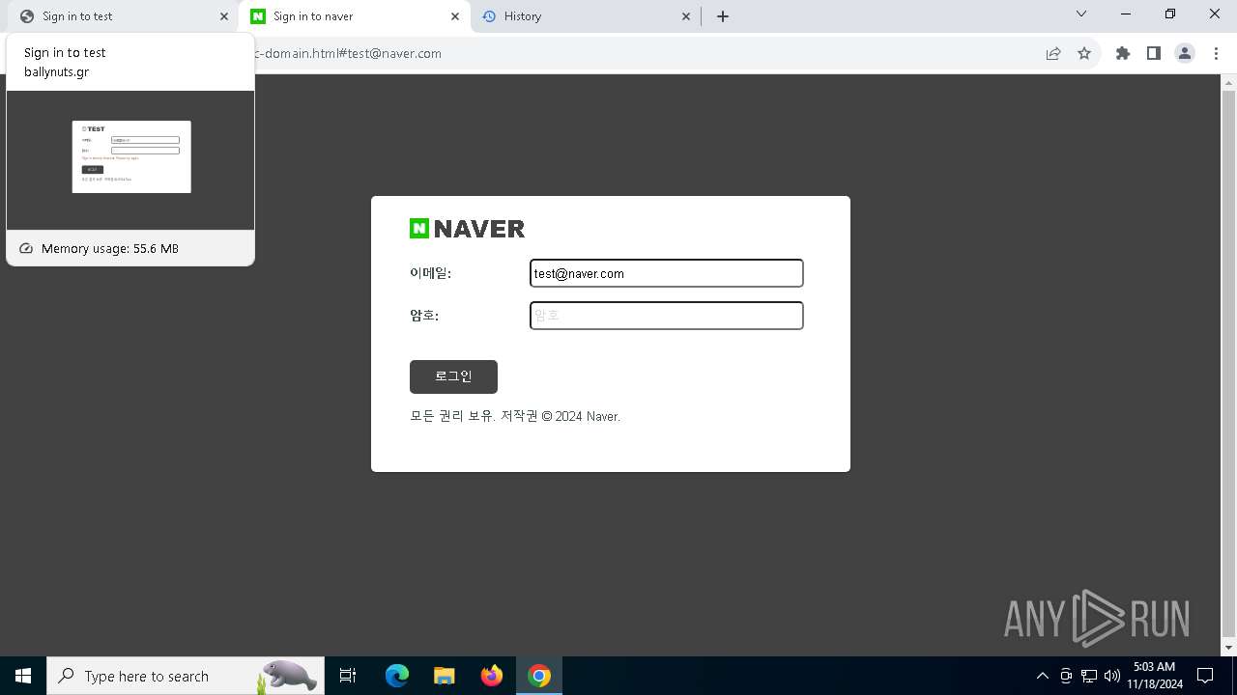Click the clock favicon on History tab
The image size is (1237, 695).
[489, 16]
